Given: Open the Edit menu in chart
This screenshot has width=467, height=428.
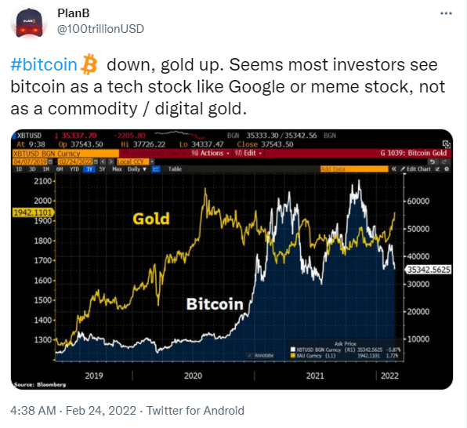Looking at the screenshot, I should point(248,153).
